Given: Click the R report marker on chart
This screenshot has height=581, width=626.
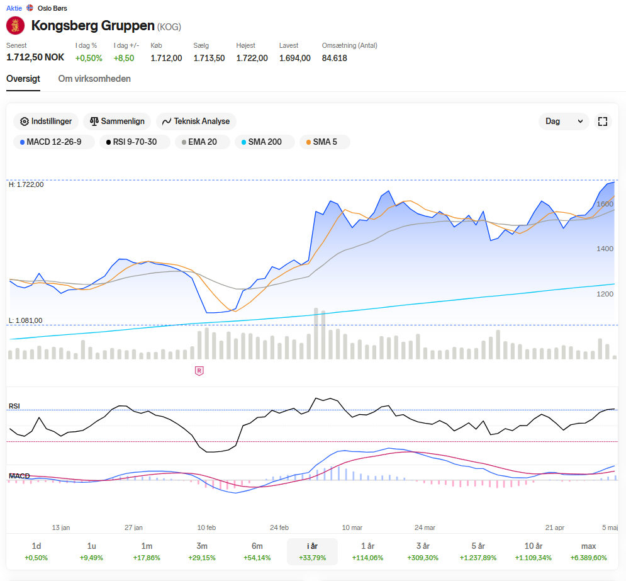Looking at the screenshot, I should (199, 371).
